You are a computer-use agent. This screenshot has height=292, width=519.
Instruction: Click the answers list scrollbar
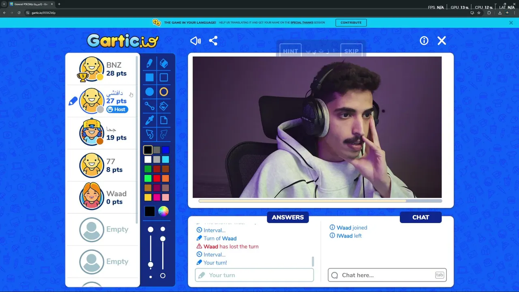pyautogui.click(x=313, y=261)
